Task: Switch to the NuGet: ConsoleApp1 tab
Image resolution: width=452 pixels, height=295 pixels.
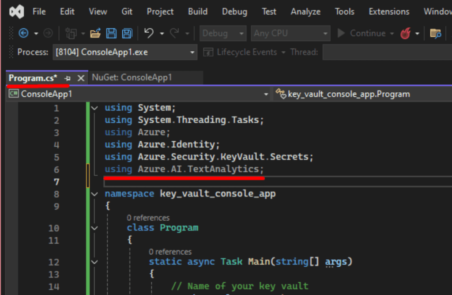Action: 132,78
